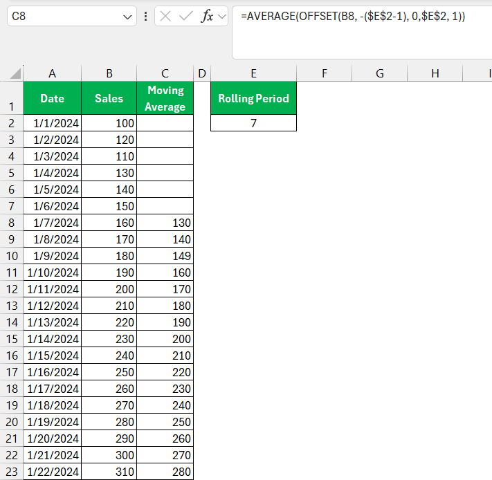Select Moving Average cell showing 280
Screen dimensions: 492x480
[x=165, y=472]
